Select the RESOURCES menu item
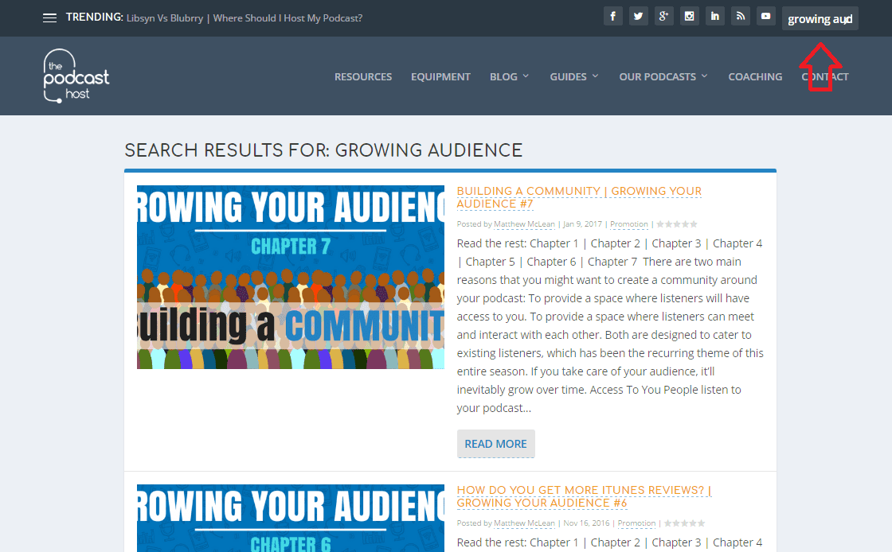 (x=363, y=76)
